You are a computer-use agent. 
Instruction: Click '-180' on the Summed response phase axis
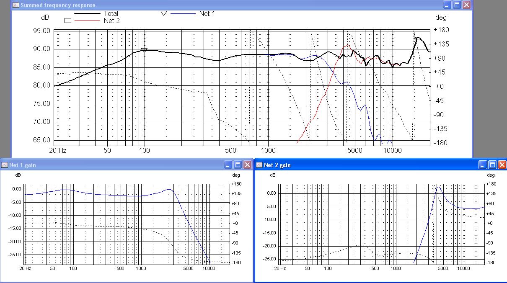coord(440,143)
